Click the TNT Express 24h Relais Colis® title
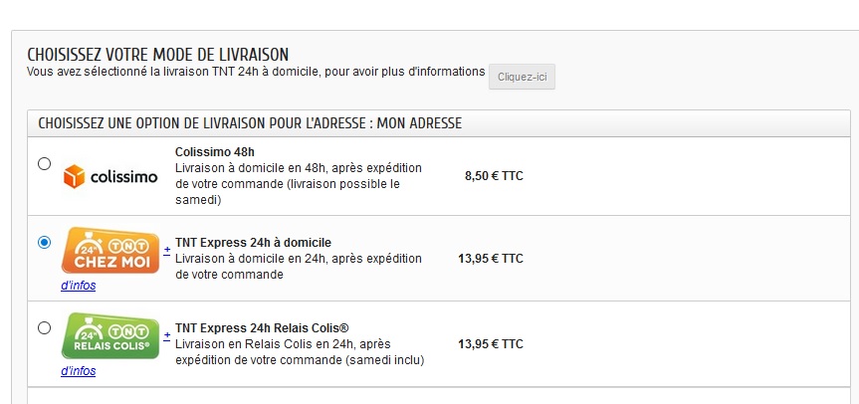Viewport: 859px width, 404px height. click(x=262, y=328)
